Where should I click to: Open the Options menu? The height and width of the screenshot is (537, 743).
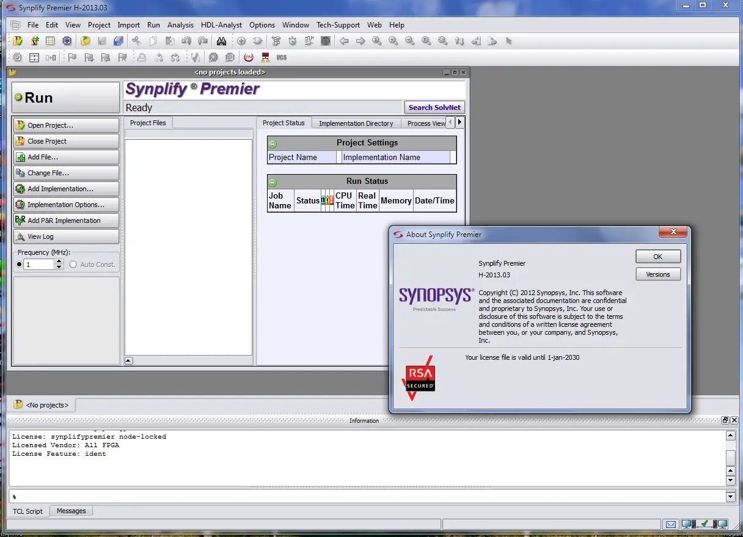(262, 25)
